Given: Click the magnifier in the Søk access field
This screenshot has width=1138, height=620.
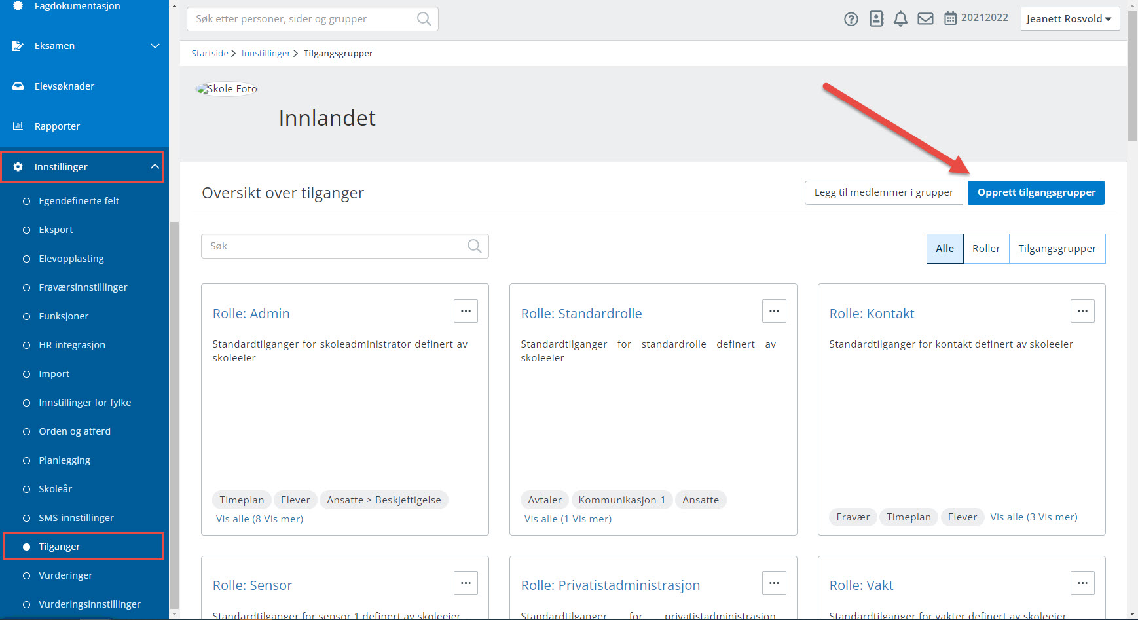Looking at the screenshot, I should click(474, 246).
